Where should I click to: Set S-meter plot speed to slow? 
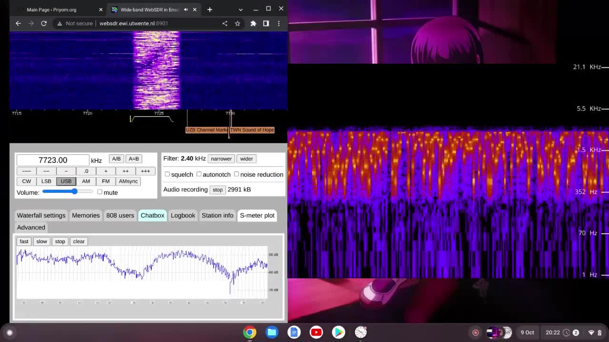pyautogui.click(x=41, y=241)
